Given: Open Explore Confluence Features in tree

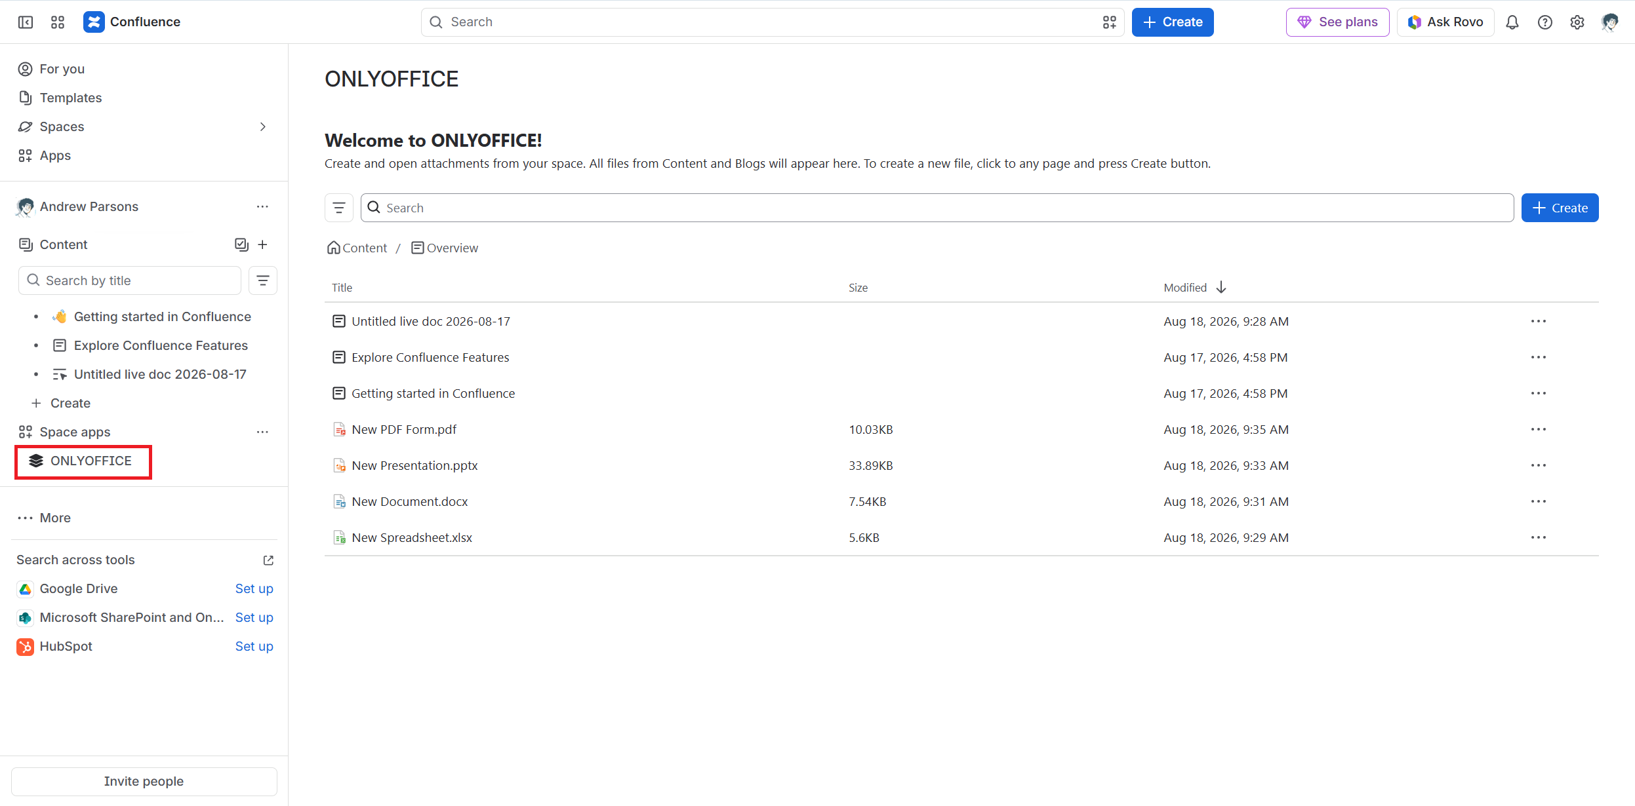Looking at the screenshot, I should [161, 345].
